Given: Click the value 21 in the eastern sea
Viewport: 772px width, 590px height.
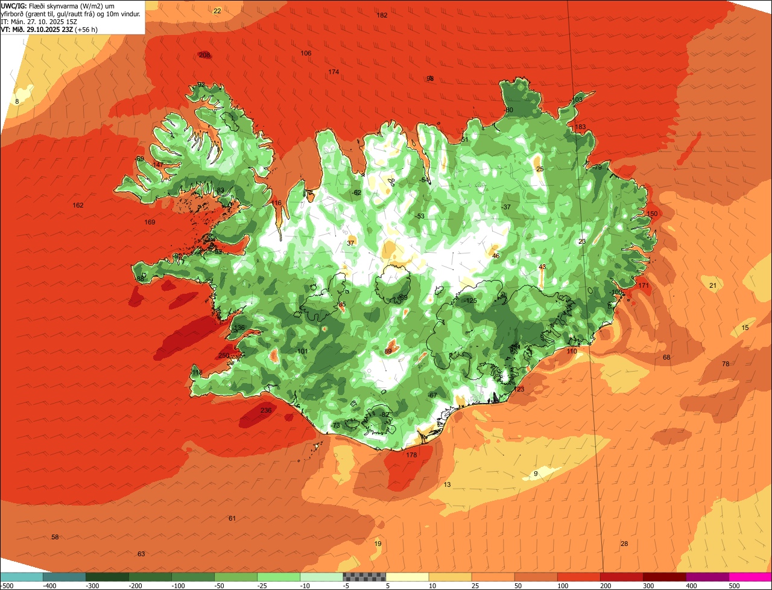Looking at the screenshot, I should pyautogui.click(x=713, y=285).
